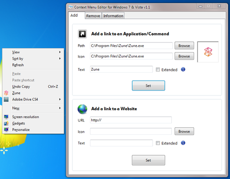Image resolution: width=230 pixels, height=179 pixels.
Task: Click the Gadgets icon in context menu
Action: [x=6, y=123]
